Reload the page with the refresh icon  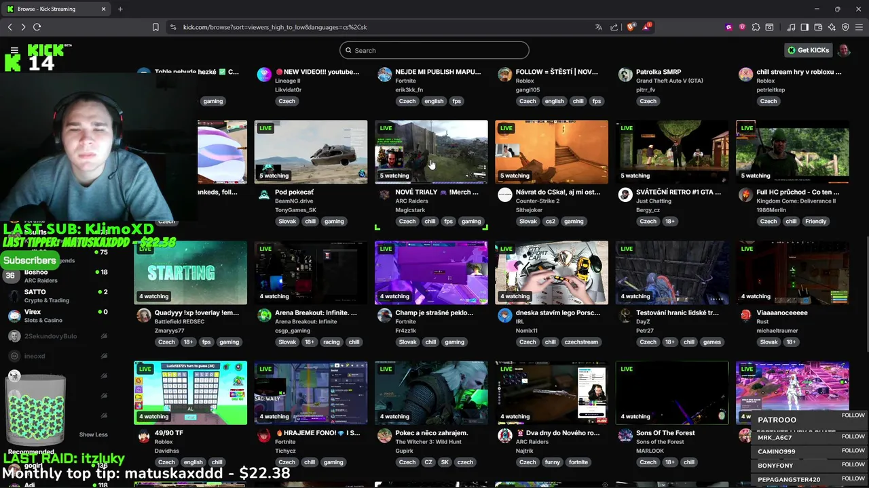pos(37,27)
